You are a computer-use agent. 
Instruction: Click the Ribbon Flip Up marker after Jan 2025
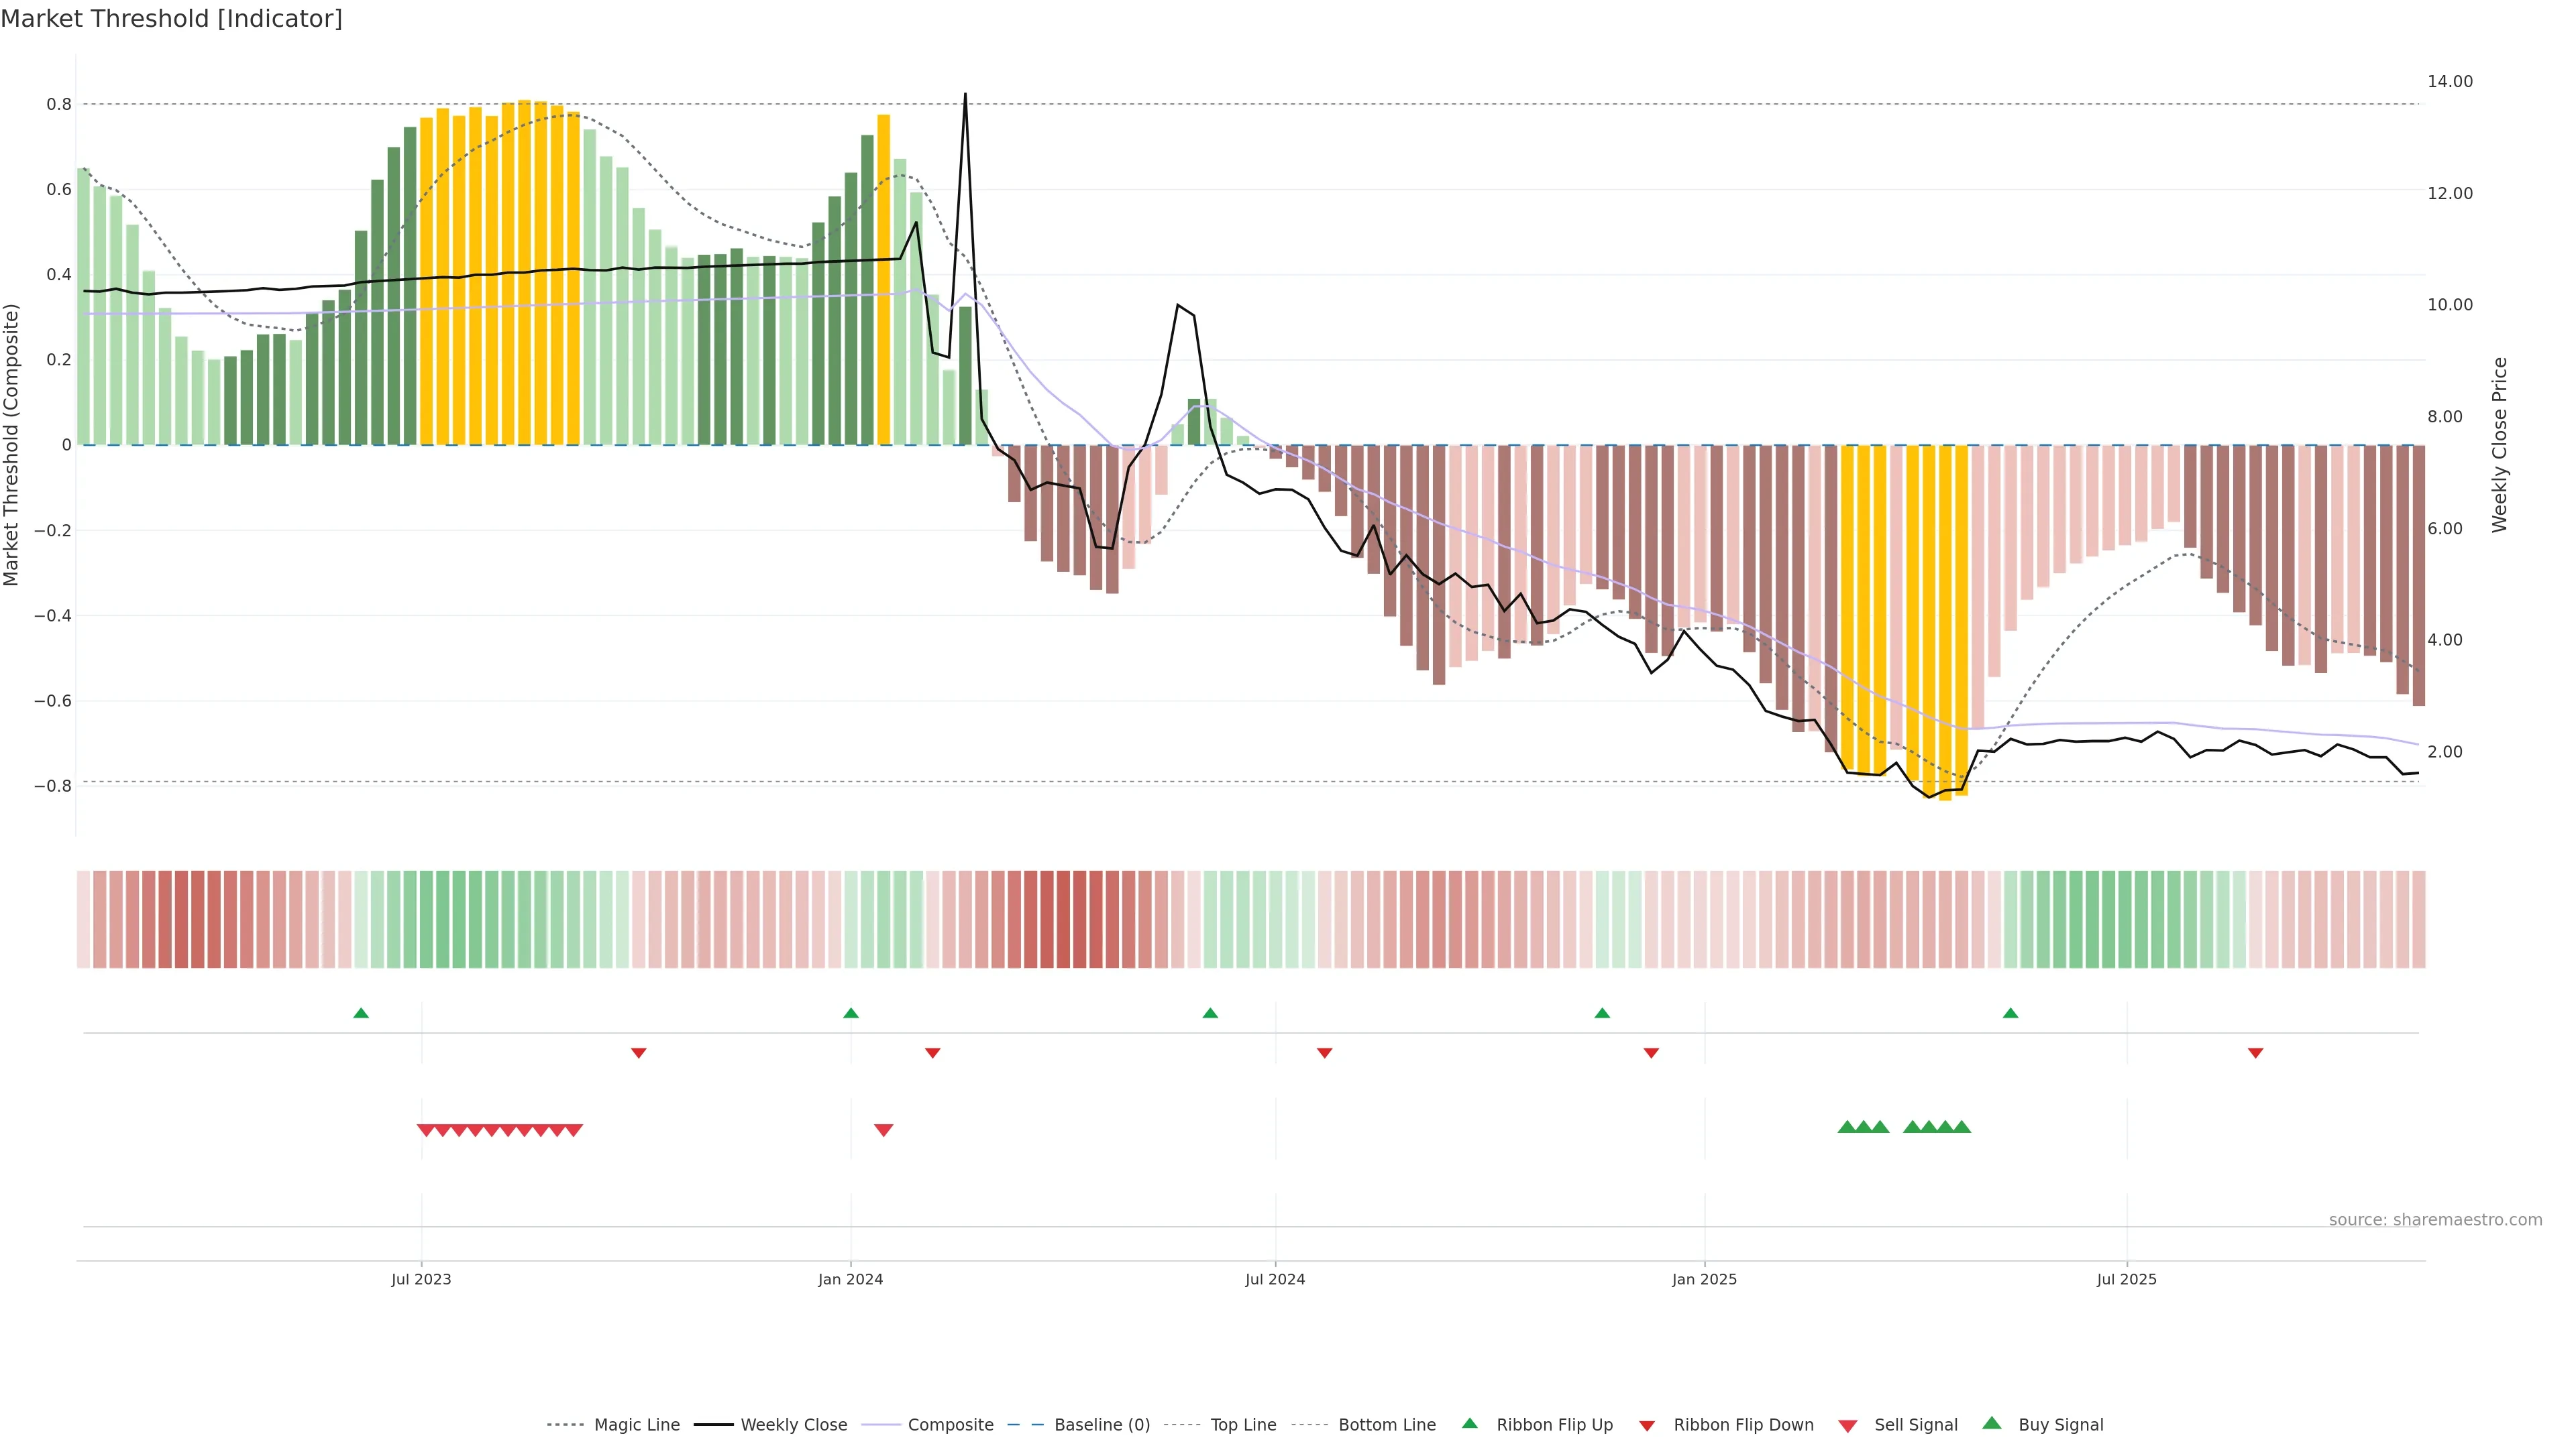pyautogui.click(x=2010, y=1014)
